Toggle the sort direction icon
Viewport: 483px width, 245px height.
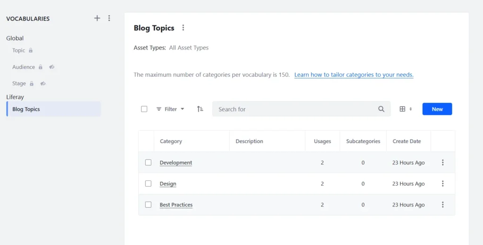pos(200,109)
